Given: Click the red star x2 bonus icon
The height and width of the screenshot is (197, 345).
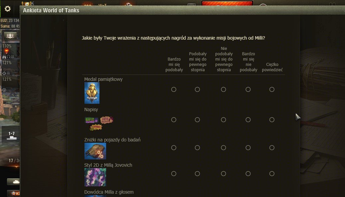Looking at the screenshot, I should pos(13,193).
